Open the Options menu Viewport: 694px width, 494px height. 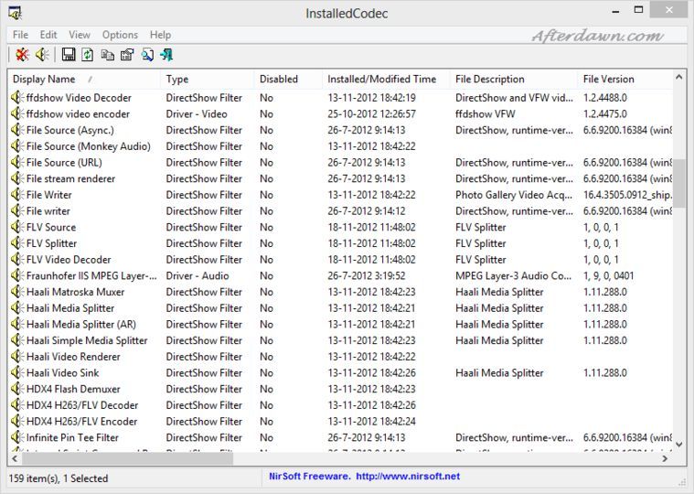(120, 35)
